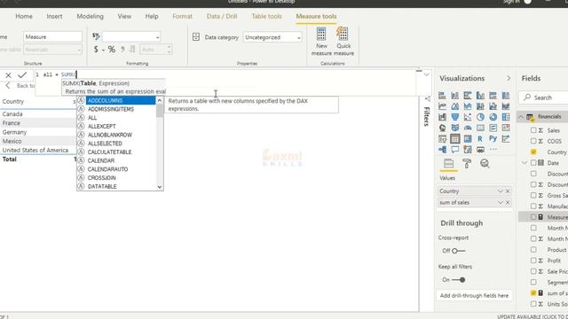
Task: Collapse the Date hierarchy field
Action: coord(525,163)
